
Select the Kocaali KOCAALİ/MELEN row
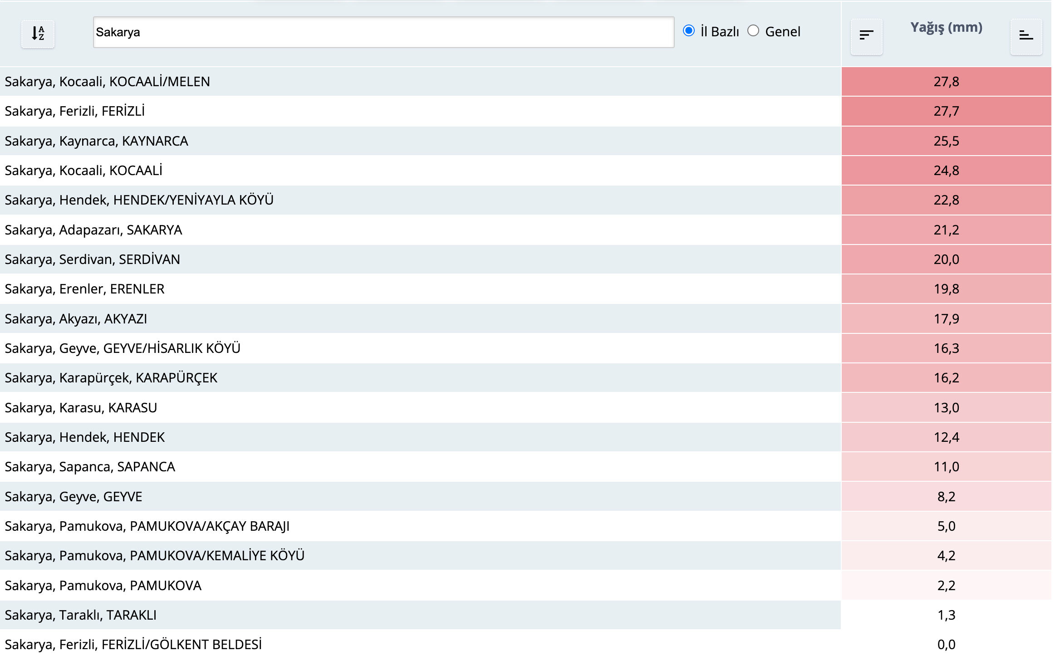coord(107,82)
